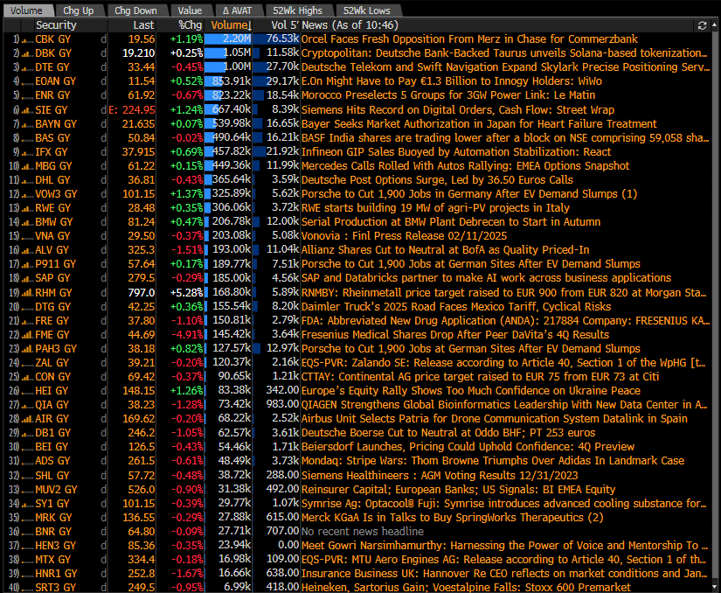The height and width of the screenshot is (593, 721).
Task: Open the mini chart icon for FME GY
Action: tap(28, 335)
